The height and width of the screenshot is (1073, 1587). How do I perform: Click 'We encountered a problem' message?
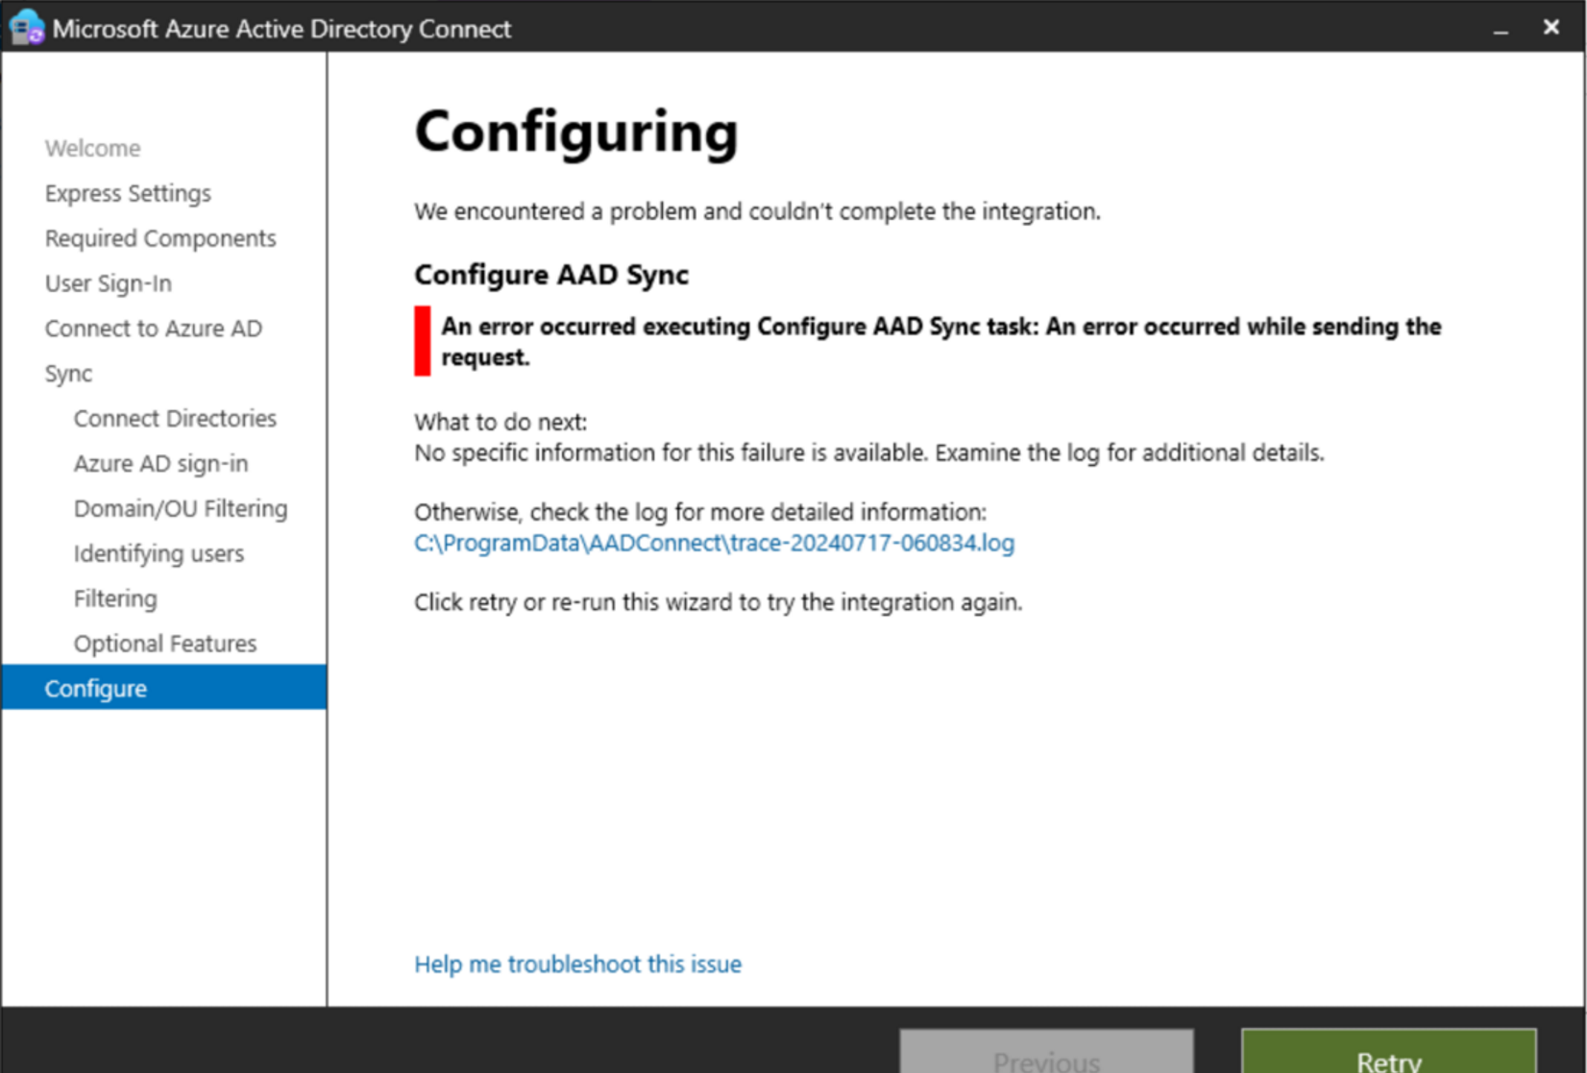757,211
